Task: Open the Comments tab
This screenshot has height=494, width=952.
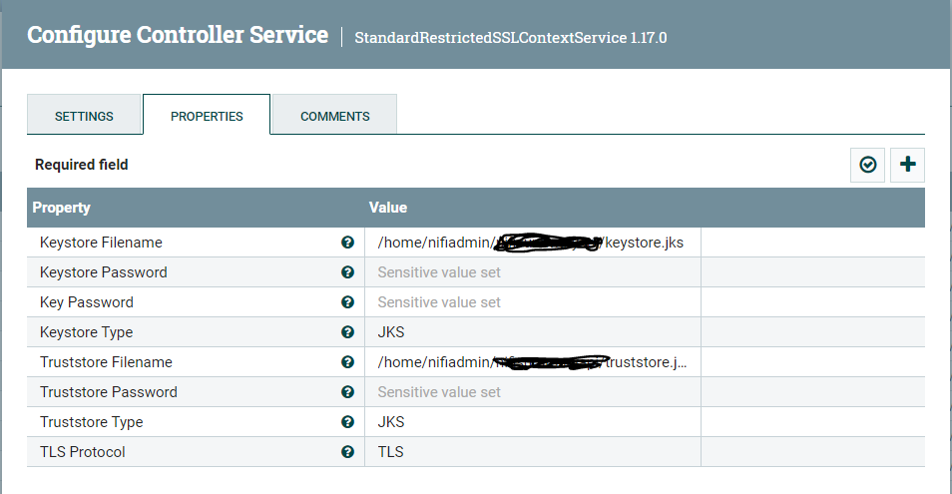Action: [334, 116]
